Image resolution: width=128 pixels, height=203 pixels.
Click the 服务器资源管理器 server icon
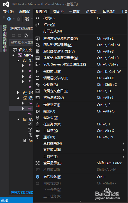pos(38,51)
